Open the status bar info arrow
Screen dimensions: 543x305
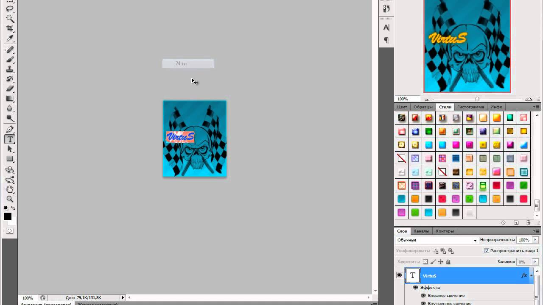click(123, 298)
